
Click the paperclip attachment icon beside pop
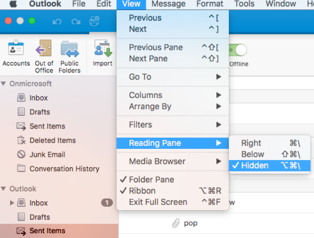pos(176,223)
